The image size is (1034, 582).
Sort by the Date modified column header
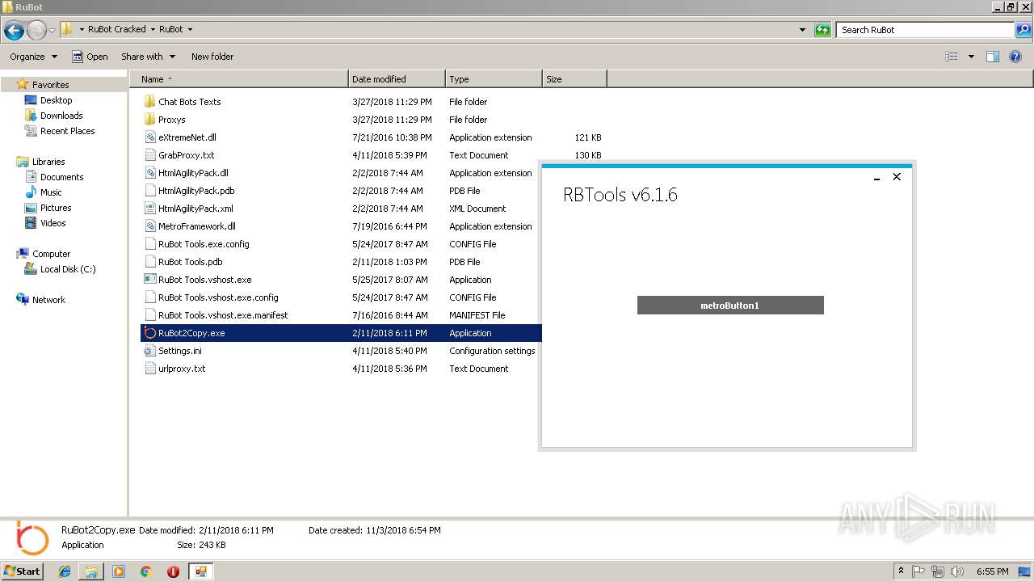397,79
